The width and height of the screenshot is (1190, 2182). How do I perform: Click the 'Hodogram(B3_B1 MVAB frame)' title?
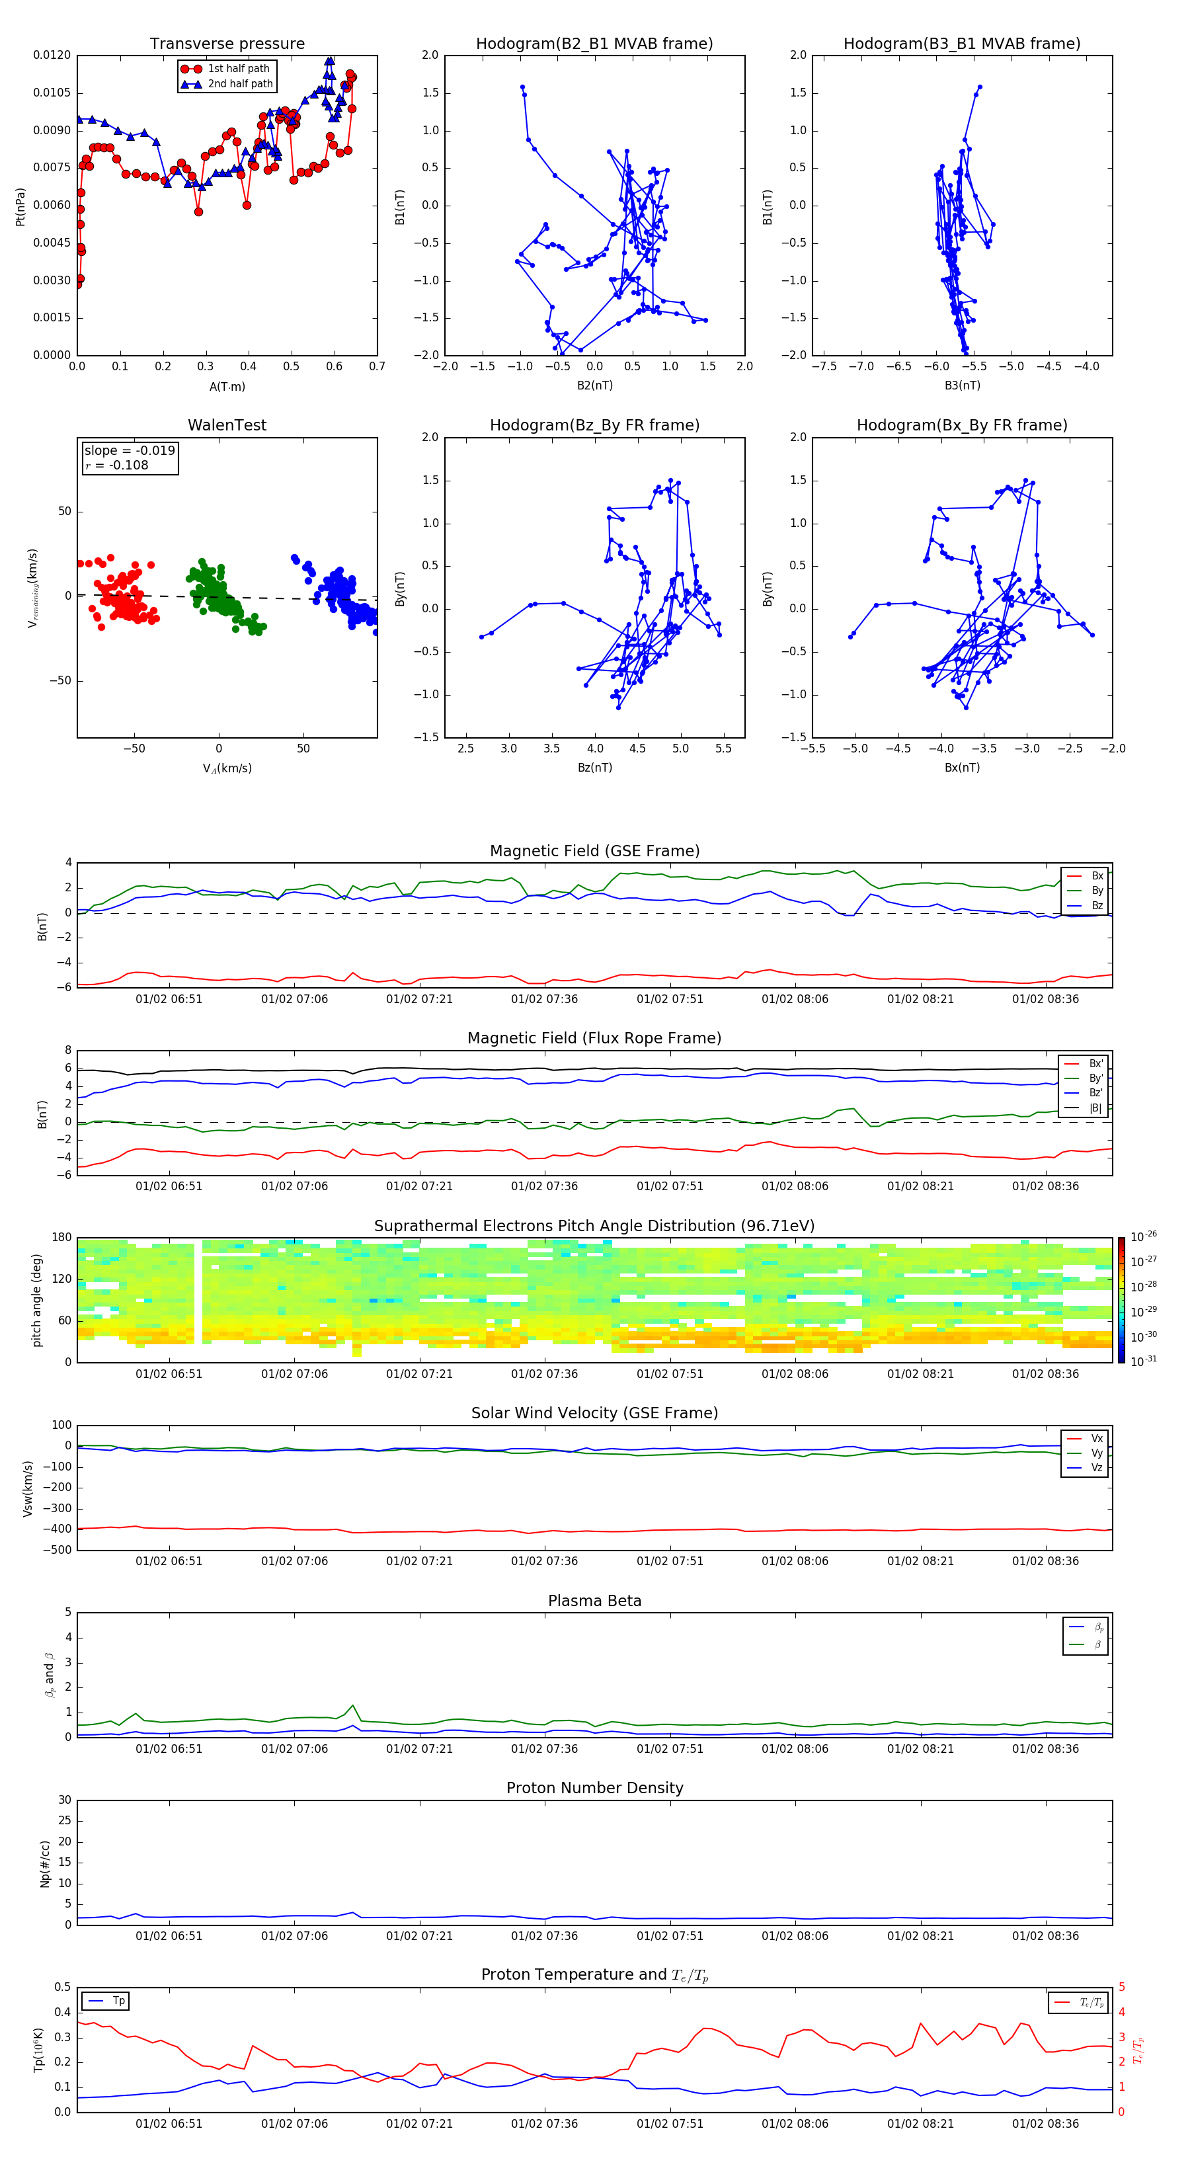[962, 43]
